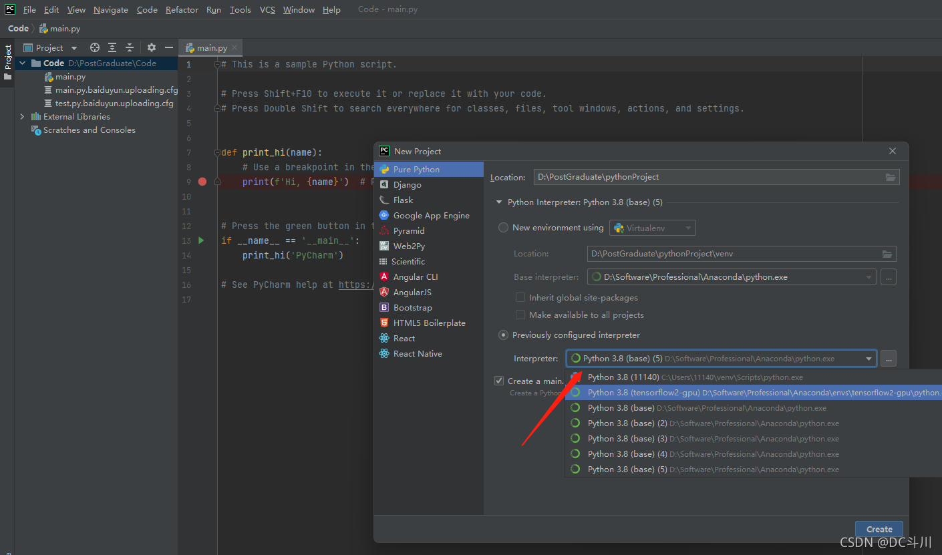
Task: Uncheck Create a main.py checkbox
Action: (x=499, y=381)
